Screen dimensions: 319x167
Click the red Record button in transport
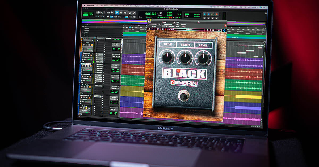click(x=217, y=14)
